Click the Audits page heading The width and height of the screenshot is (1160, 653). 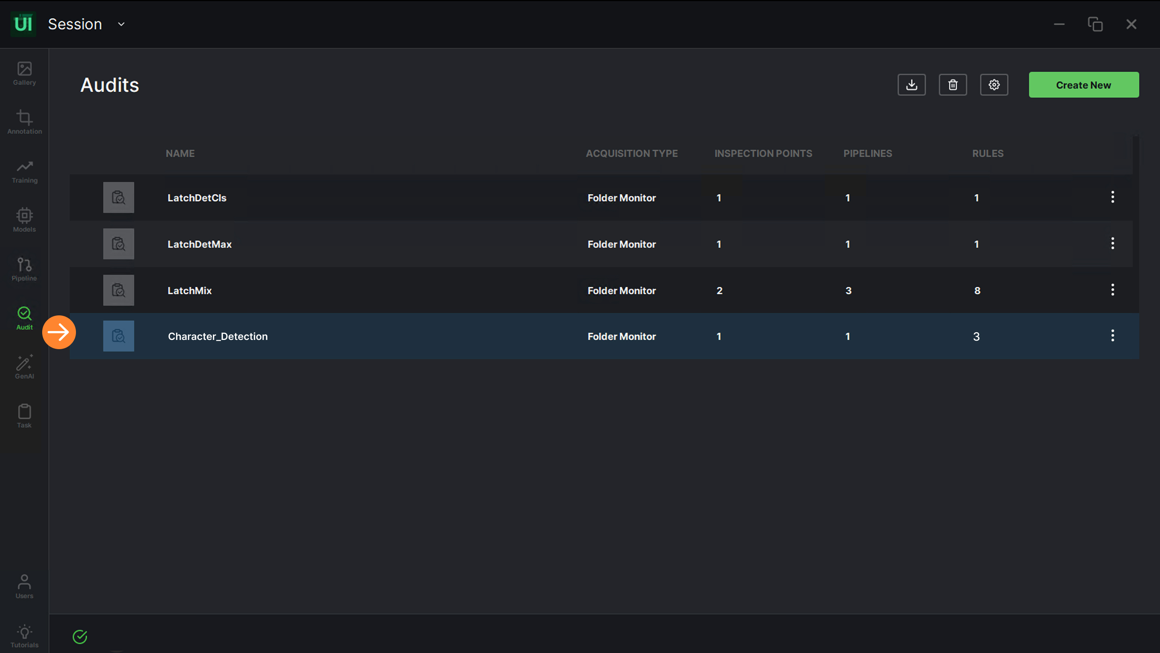pos(109,85)
